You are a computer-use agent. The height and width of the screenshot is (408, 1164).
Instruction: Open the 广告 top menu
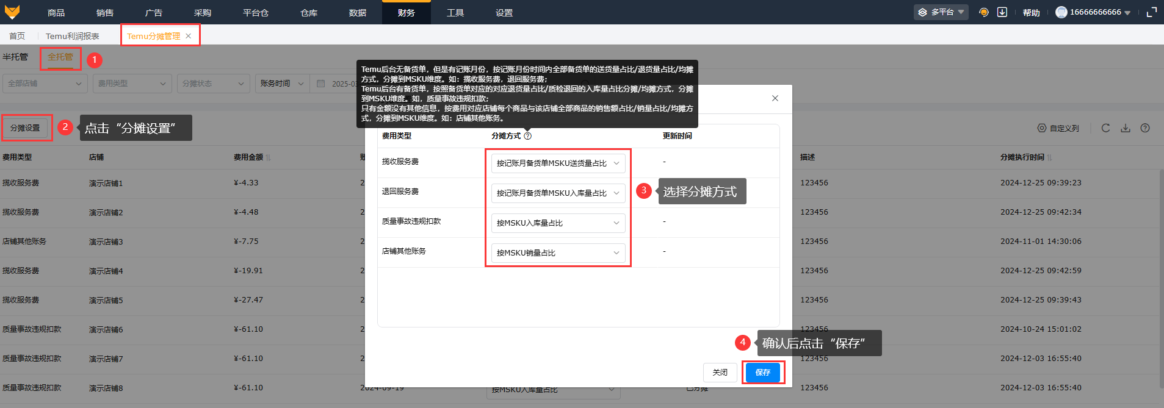point(154,12)
